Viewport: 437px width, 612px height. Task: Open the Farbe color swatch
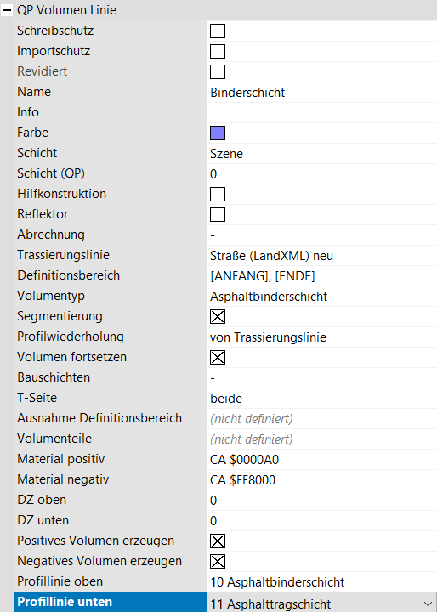[218, 133]
